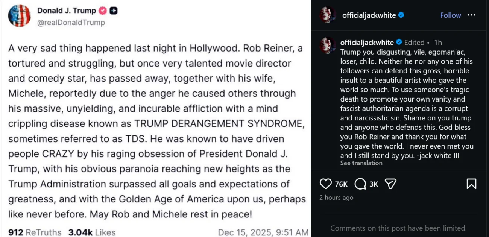Click red verified badge next to Trump
Viewport: 489px width, 237px height.
(x=103, y=11)
